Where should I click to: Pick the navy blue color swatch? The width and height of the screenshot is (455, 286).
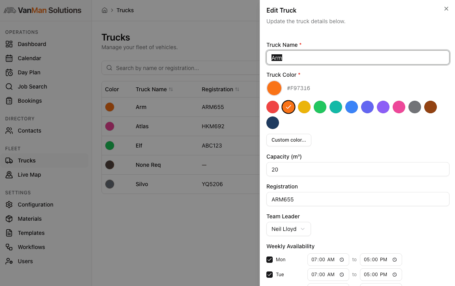(x=273, y=123)
